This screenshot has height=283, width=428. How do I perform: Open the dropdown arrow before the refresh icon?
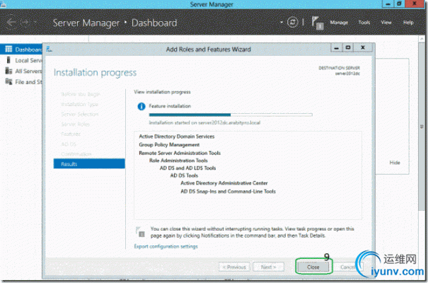coord(282,22)
